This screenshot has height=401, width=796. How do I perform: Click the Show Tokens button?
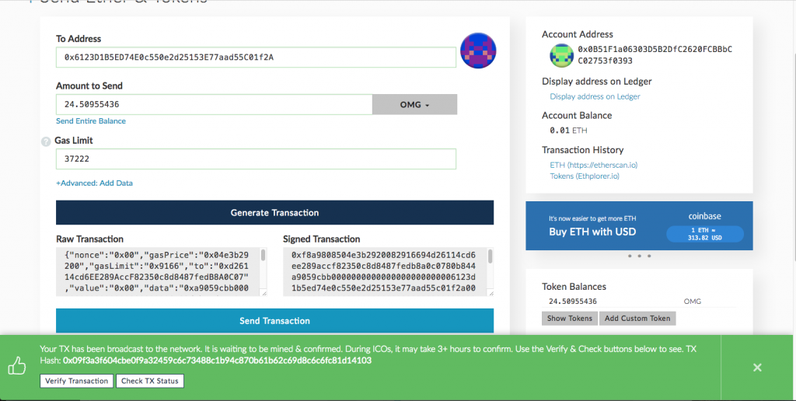[x=569, y=319]
